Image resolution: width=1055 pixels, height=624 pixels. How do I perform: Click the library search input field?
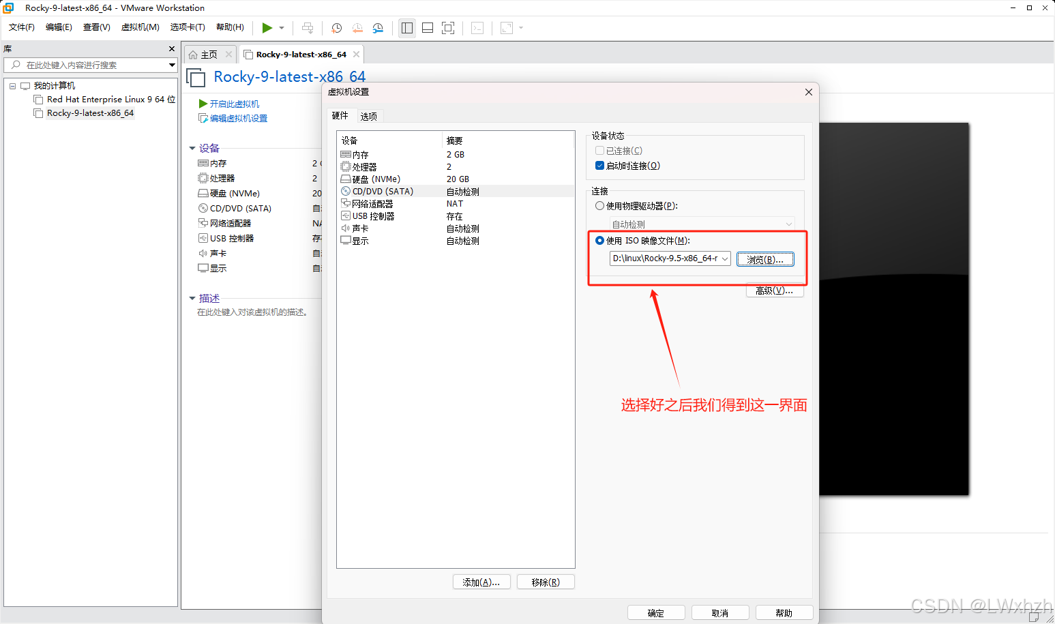pyautogui.click(x=85, y=65)
